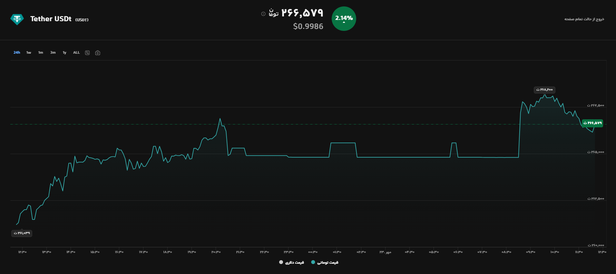Image resolution: width=616 pixels, height=274 pixels.
Task: Switch chart to 1w range
Action: 29,52
